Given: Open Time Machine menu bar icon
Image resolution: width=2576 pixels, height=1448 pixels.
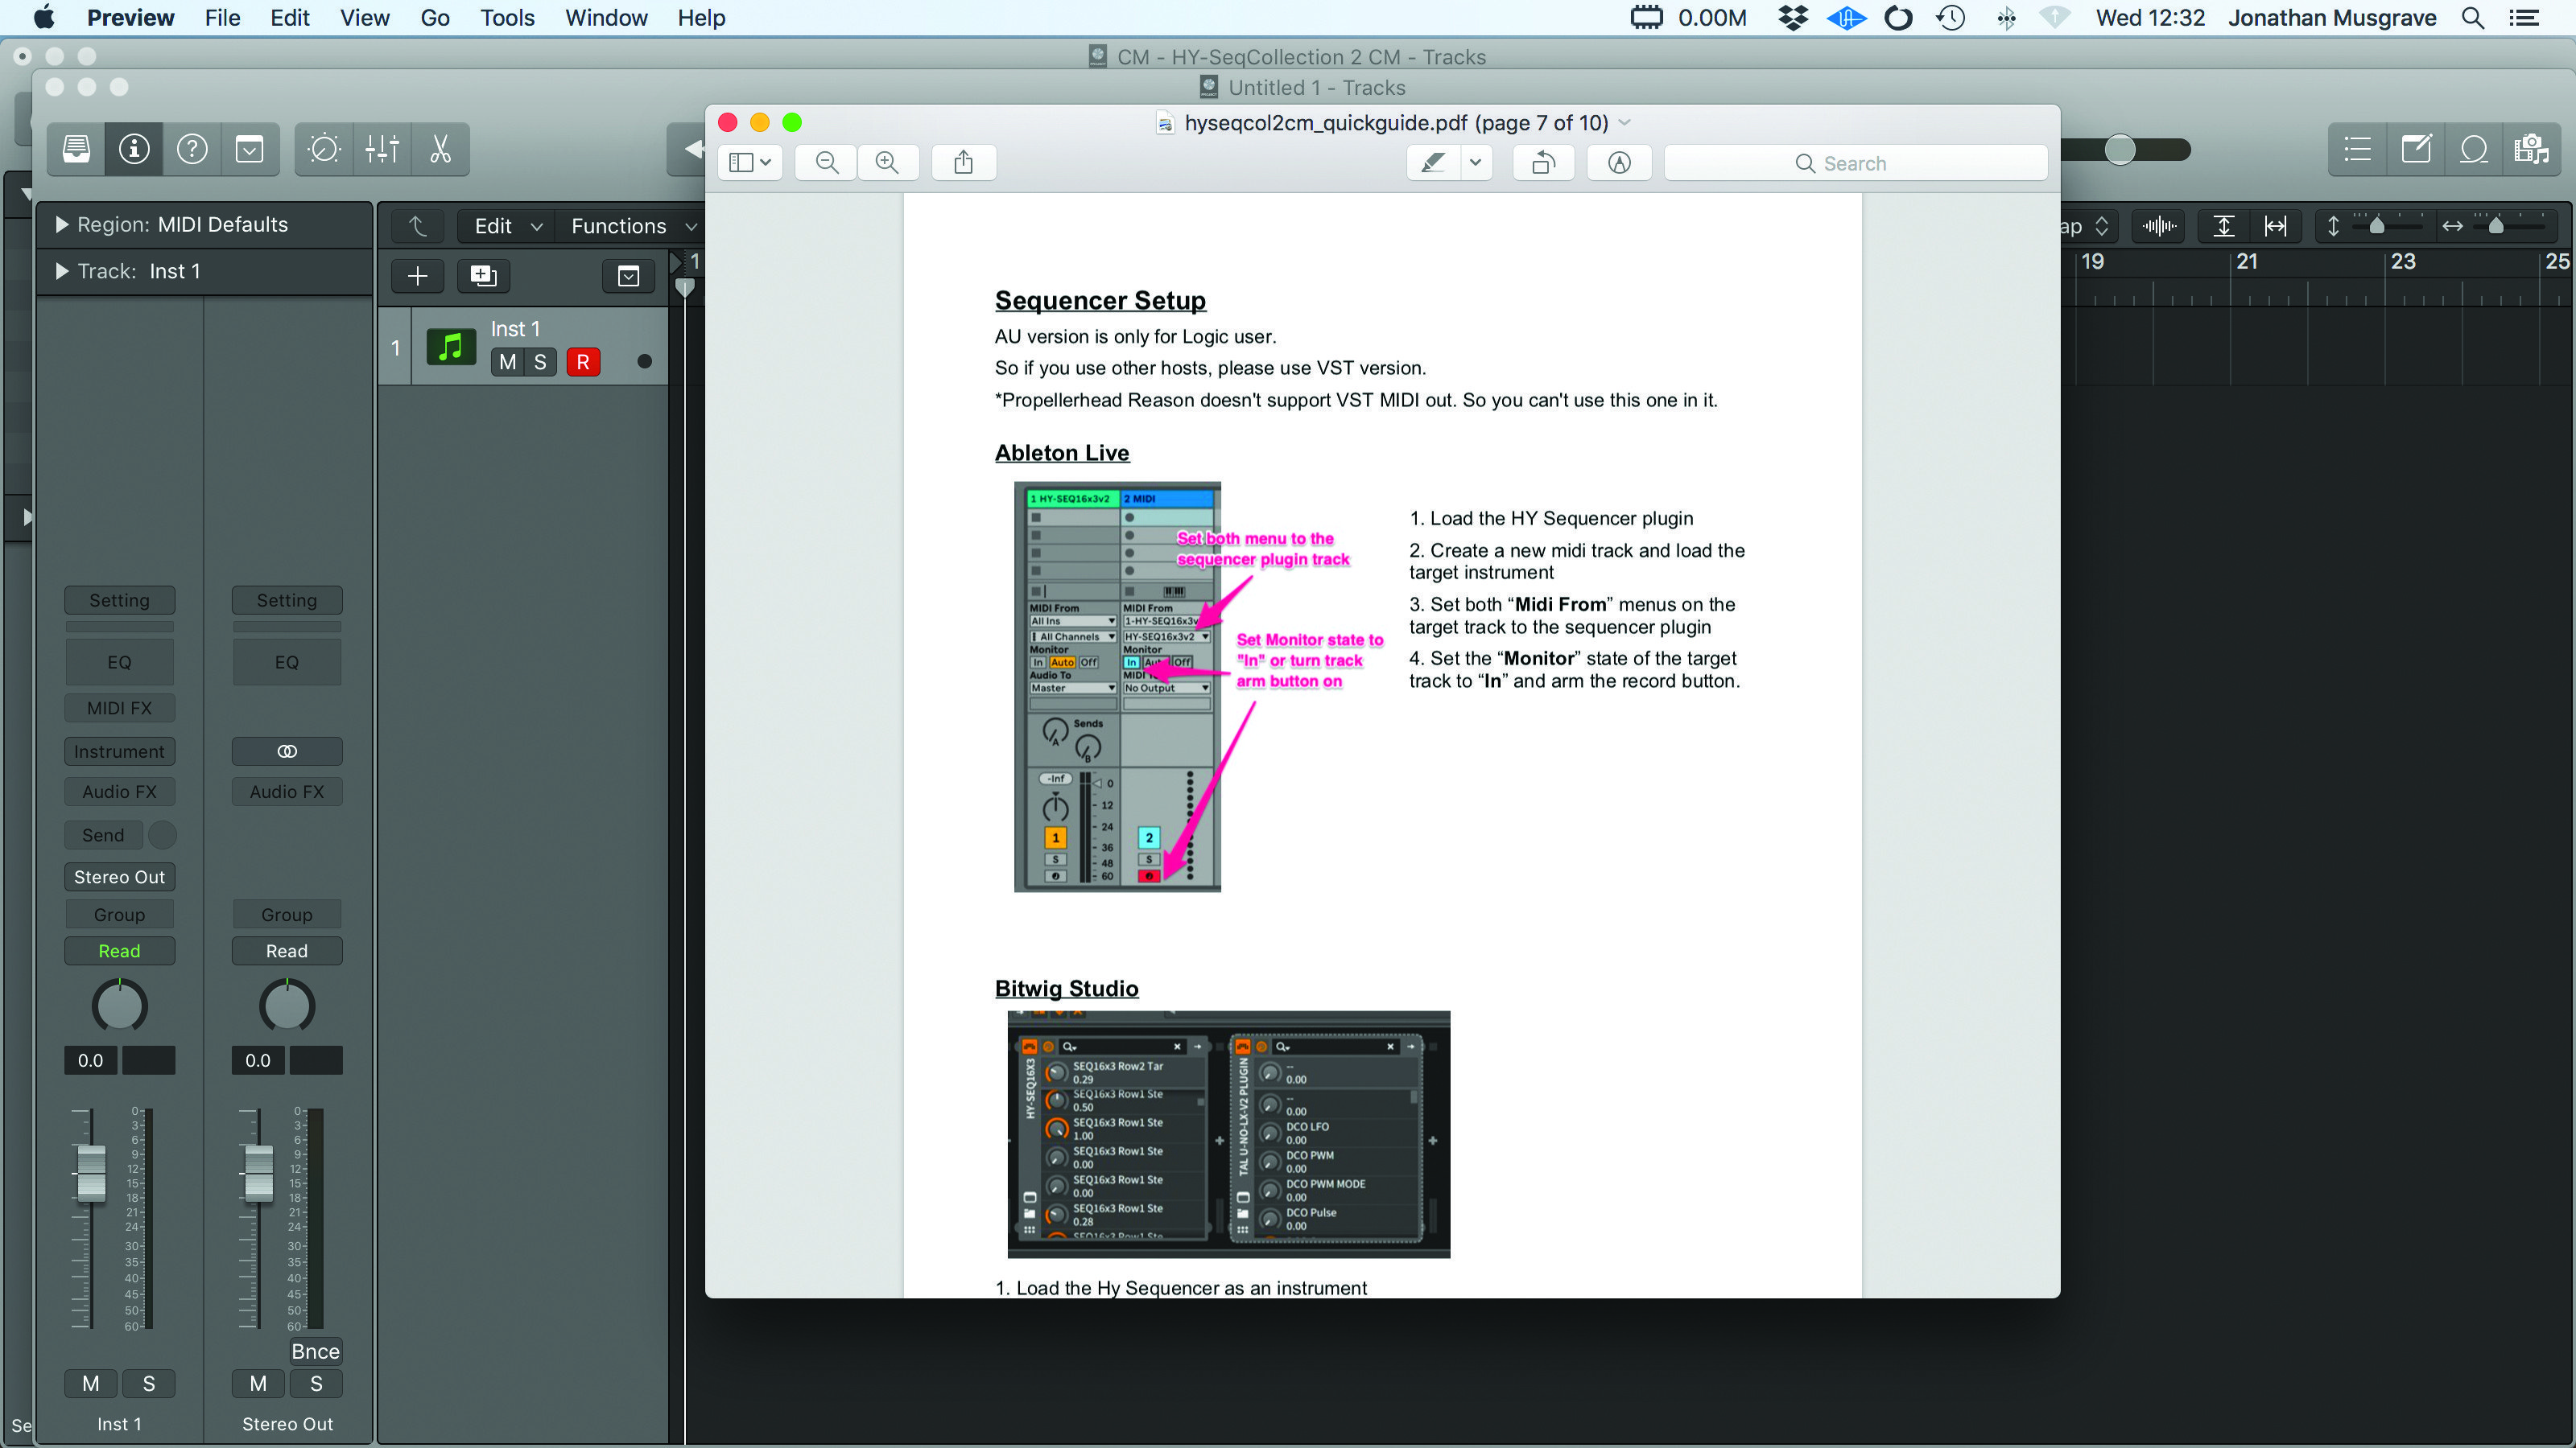Looking at the screenshot, I should pyautogui.click(x=1950, y=18).
